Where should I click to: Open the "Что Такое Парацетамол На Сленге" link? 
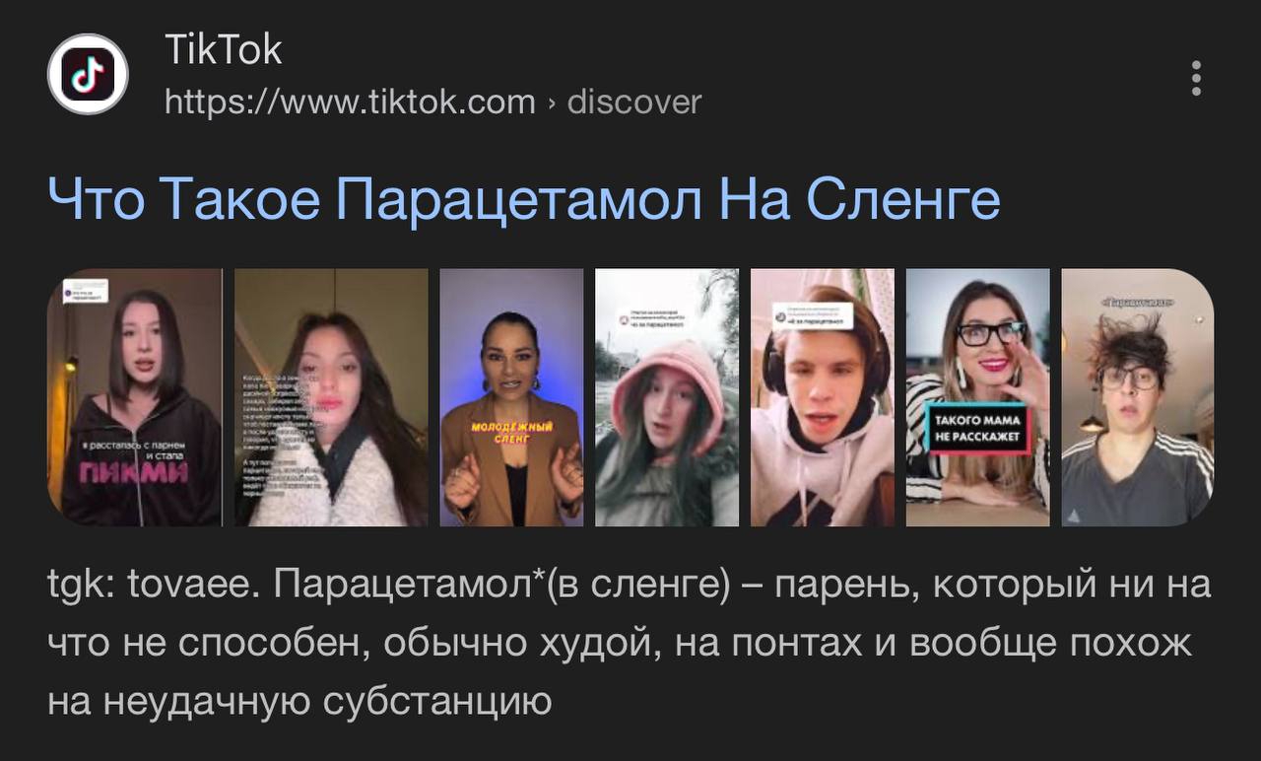[524, 198]
